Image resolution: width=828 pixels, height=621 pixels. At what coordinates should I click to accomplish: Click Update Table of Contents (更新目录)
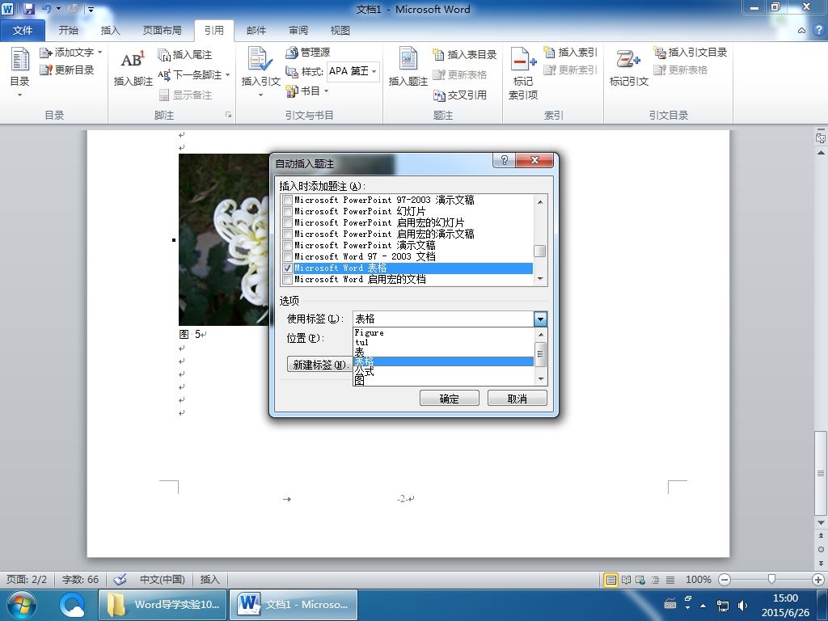click(66, 70)
